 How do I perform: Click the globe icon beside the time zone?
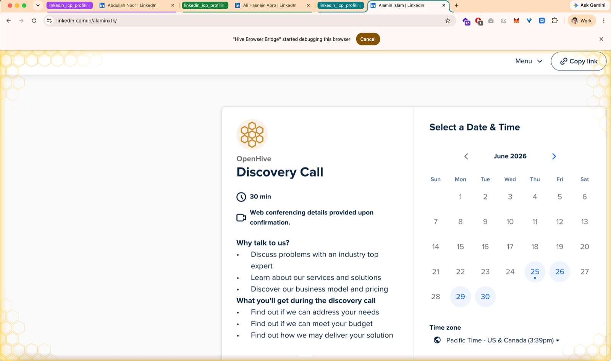437,340
